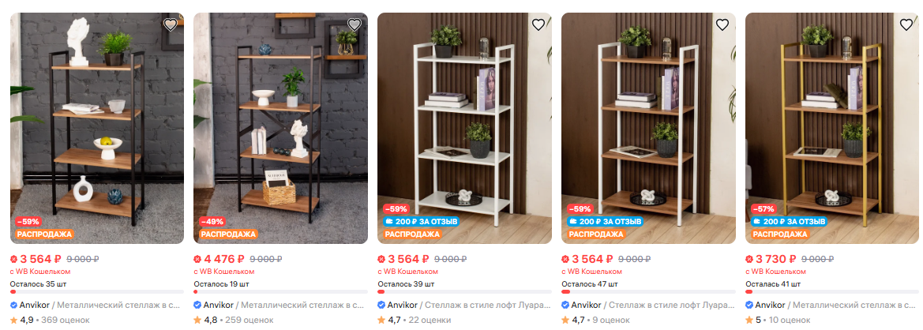
Task: Open Anvikor Стеллаж в стиле лофт, 22 оценки
Action: click(464, 306)
